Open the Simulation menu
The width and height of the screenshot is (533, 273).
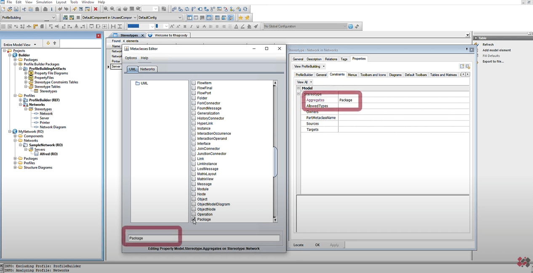tap(43, 2)
